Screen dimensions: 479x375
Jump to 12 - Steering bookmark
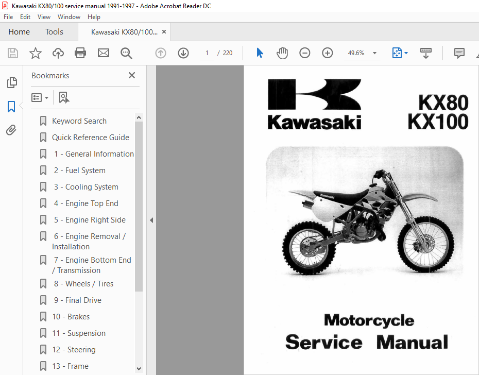coord(74,350)
